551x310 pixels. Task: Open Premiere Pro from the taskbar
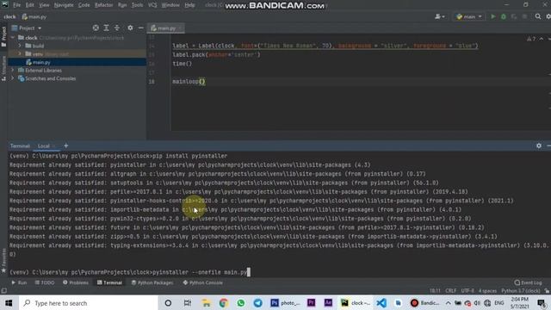point(312,303)
